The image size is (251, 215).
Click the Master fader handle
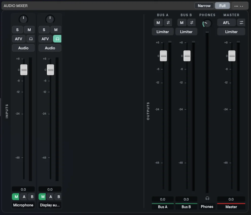(232, 56)
